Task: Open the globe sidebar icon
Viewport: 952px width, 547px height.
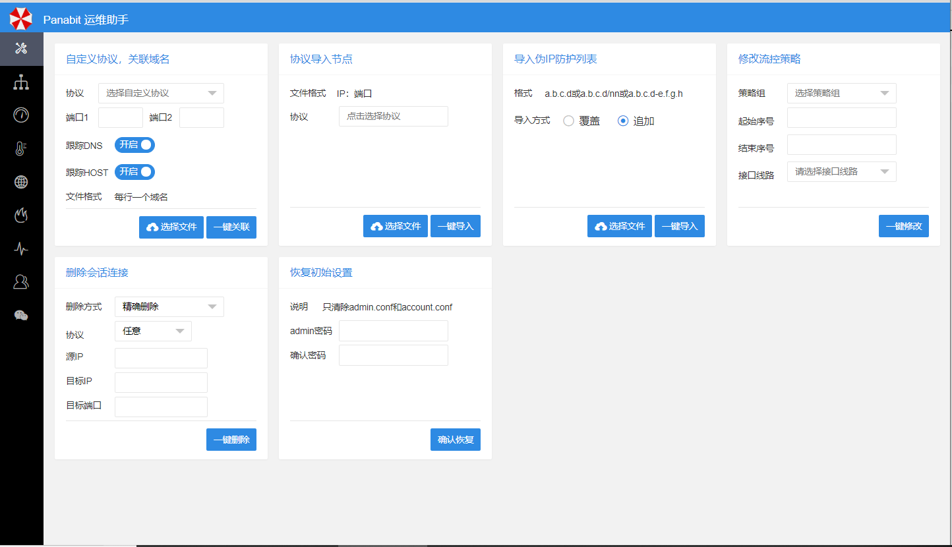Action: coord(21,183)
